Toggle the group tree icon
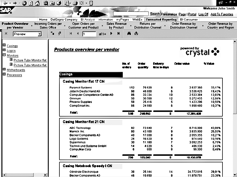The width and height of the screenshot is (237, 177). [x=53, y=33]
